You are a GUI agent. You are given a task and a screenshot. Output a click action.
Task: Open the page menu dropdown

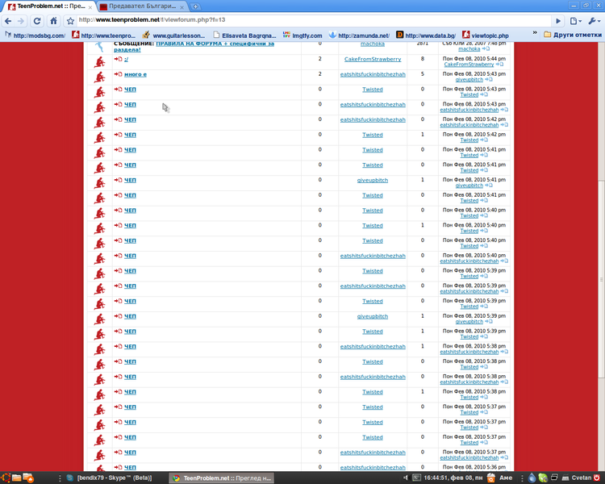click(x=576, y=21)
